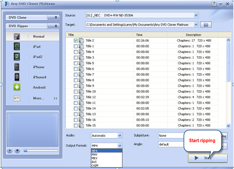Expand more profiles with the >> arrow
The height and width of the screenshot is (169, 234).
click(x=56, y=98)
